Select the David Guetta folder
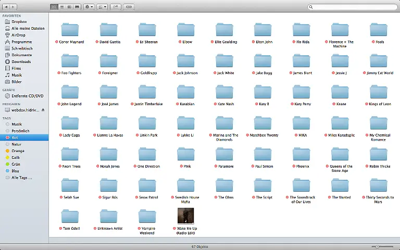Image resolution: width=400 pixels, height=250 pixels. pos(108,30)
